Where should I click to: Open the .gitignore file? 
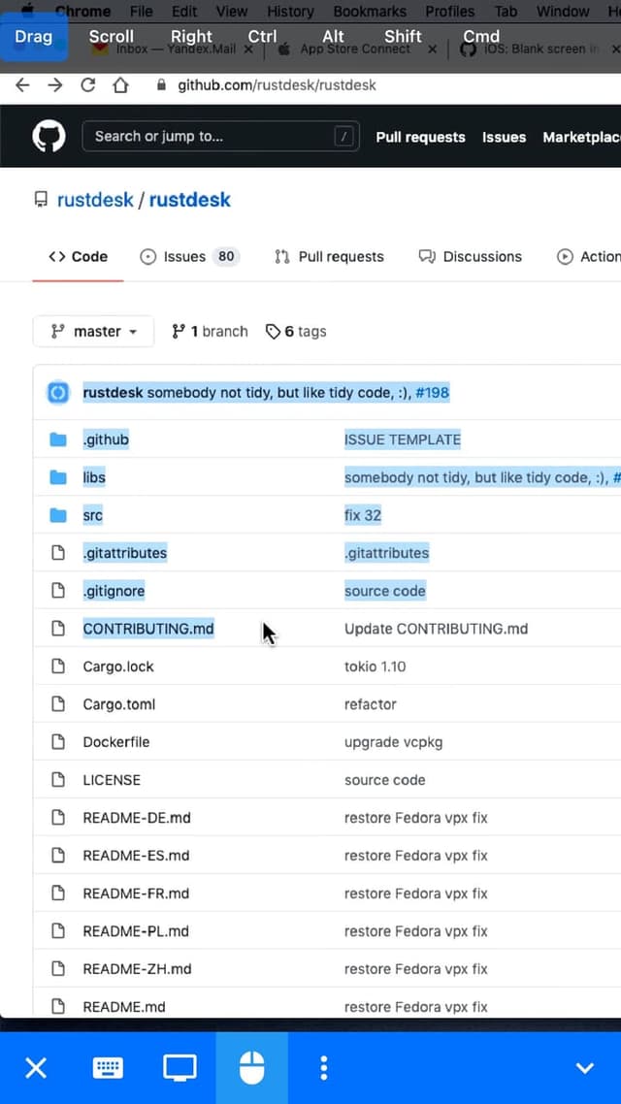click(114, 591)
